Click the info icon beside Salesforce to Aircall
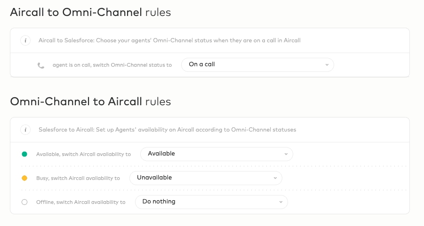The width and height of the screenshot is (424, 226). (25, 130)
